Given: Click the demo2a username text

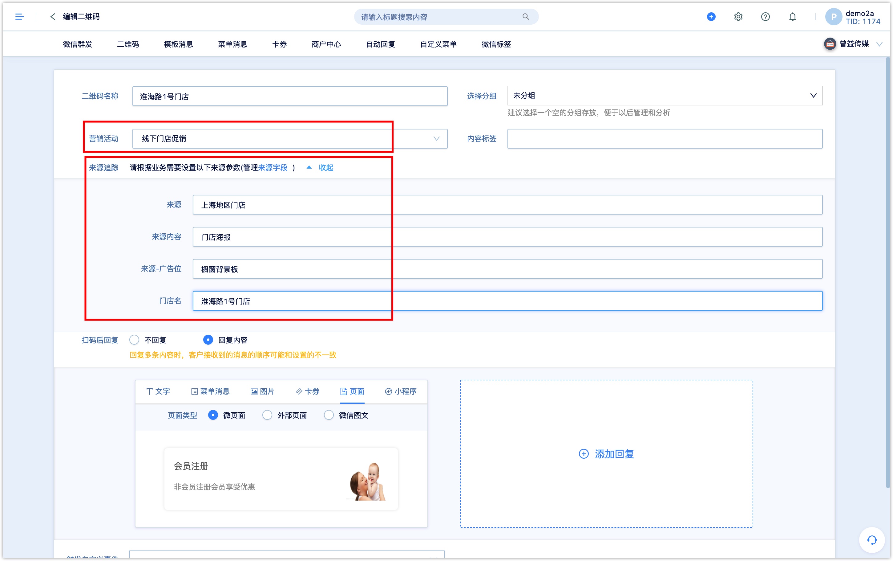Looking at the screenshot, I should pos(859,13).
